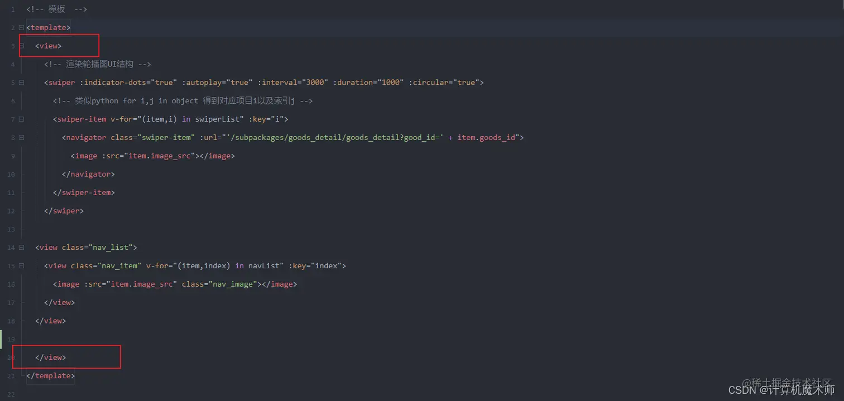Collapse the root <view> fold on line 3
The height and width of the screenshot is (401, 844).
coord(21,46)
